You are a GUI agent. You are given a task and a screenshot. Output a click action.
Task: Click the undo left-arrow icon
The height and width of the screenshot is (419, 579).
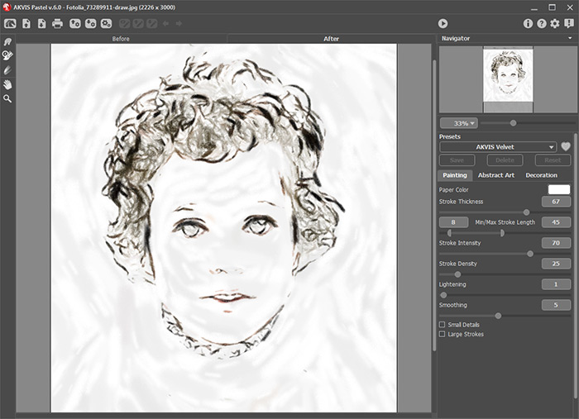pyautogui.click(x=165, y=24)
